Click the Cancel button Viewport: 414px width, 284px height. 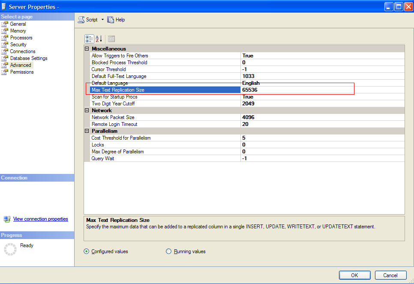[x=390, y=275]
